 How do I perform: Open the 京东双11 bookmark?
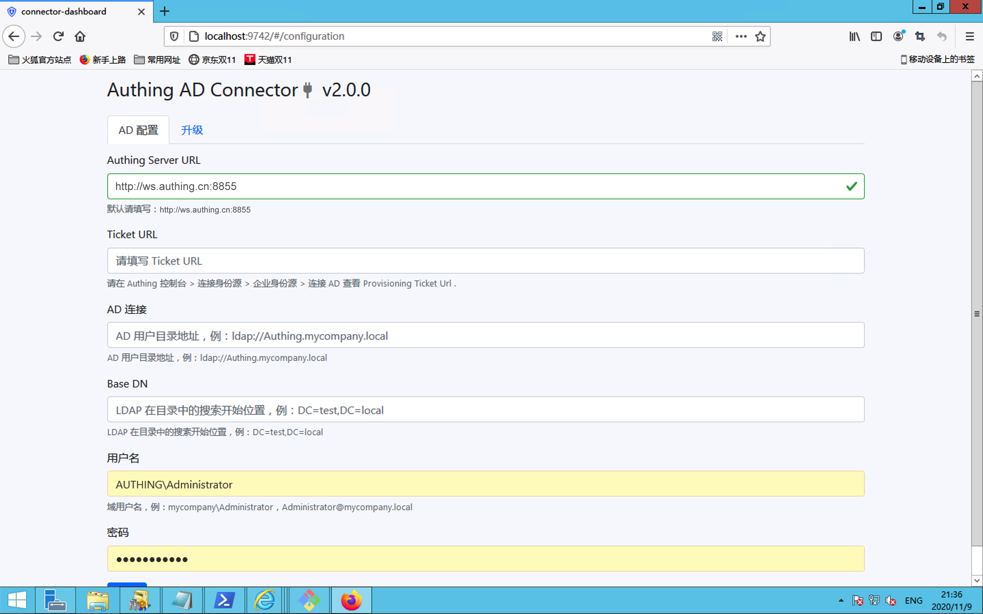(212, 60)
